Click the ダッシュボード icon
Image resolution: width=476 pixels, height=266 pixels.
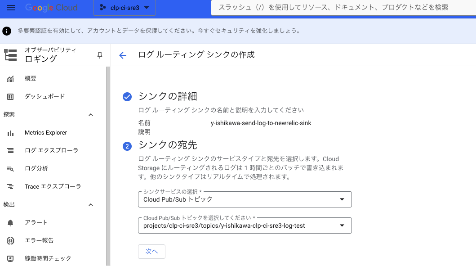pos(10,97)
